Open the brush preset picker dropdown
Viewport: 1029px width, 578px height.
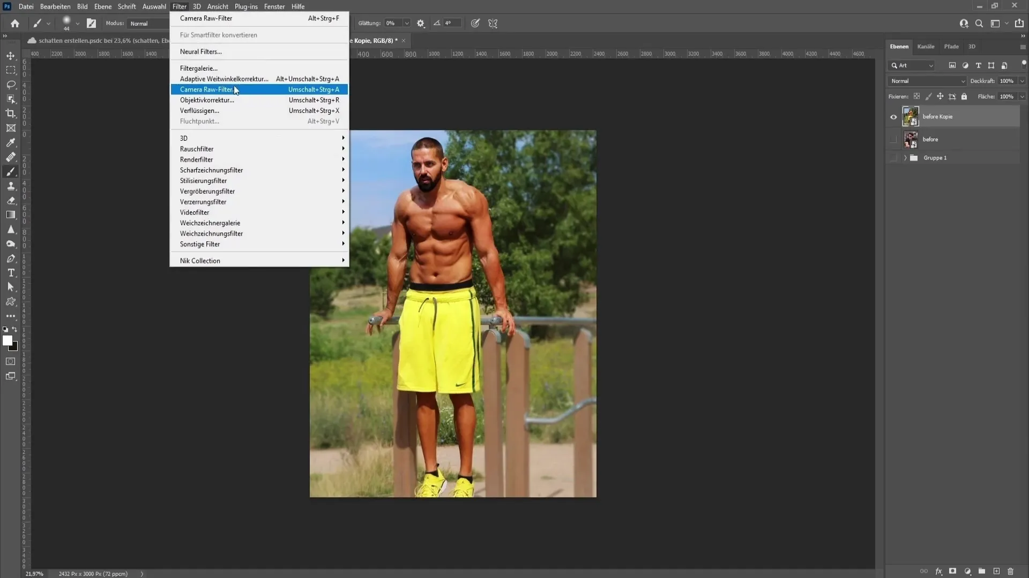pos(77,23)
